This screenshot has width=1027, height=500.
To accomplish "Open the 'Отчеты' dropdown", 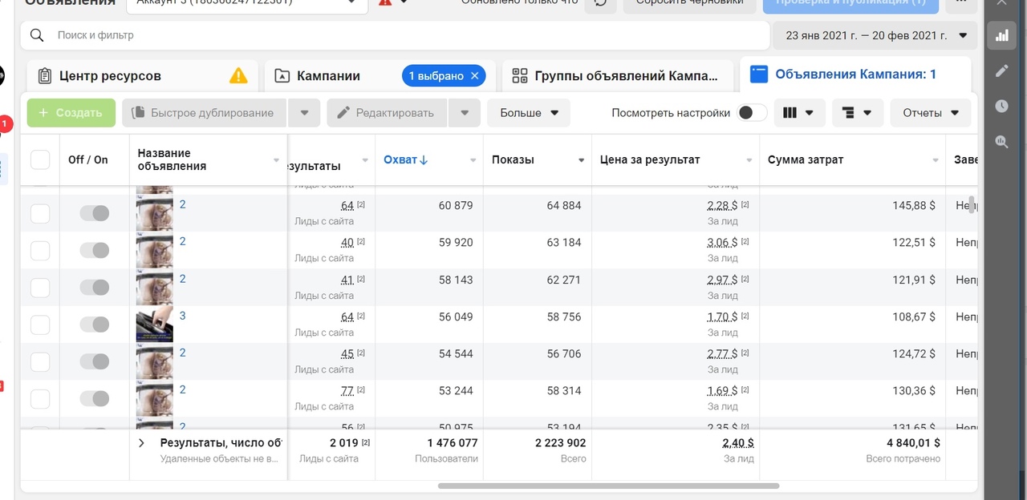I will click(x=931, y=113).
